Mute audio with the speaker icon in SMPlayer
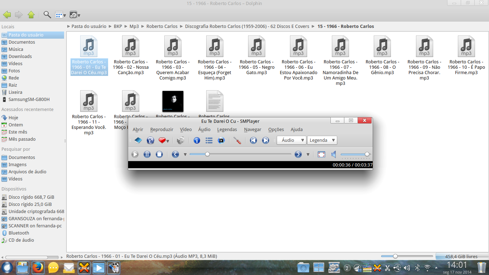The height and width of the screenshot is (275, 489). pos(334,154)
